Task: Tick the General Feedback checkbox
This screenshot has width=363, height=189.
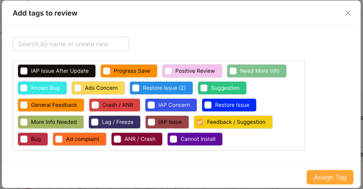Action: pyautogui.click(x=24, y=105)
